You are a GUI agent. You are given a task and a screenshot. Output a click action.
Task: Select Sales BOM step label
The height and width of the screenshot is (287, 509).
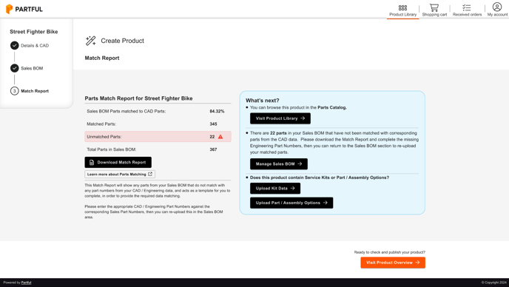pyautogui.click(x=32, y=68)
